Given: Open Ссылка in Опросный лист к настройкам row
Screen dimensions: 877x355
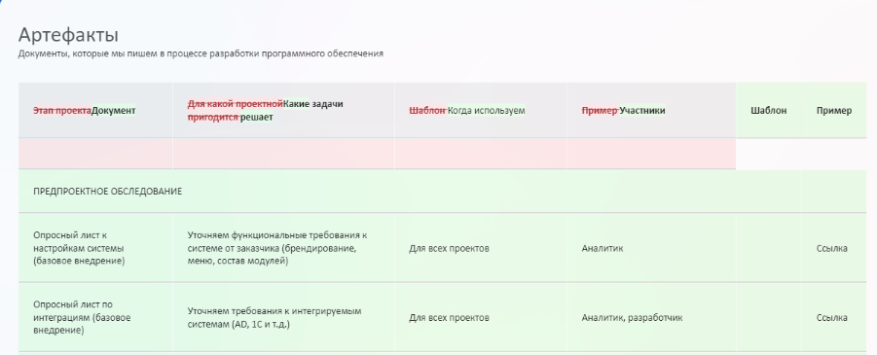Looking at the screenshot, I should click(831, 248).
